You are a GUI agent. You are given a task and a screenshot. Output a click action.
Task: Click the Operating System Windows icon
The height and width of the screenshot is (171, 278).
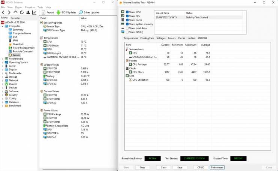click(x=6, y=62)
